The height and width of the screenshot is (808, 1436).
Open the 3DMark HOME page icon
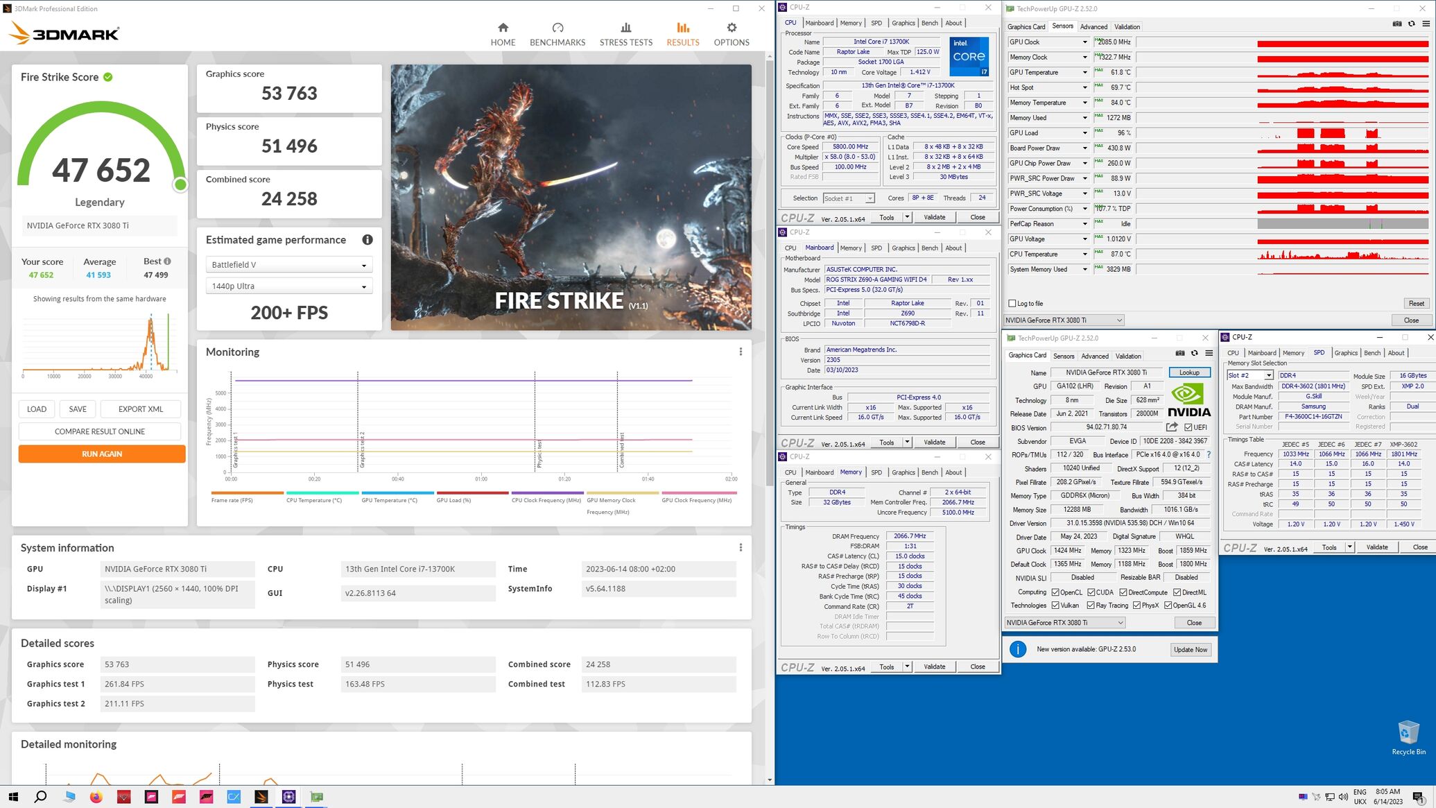[503, 28]
